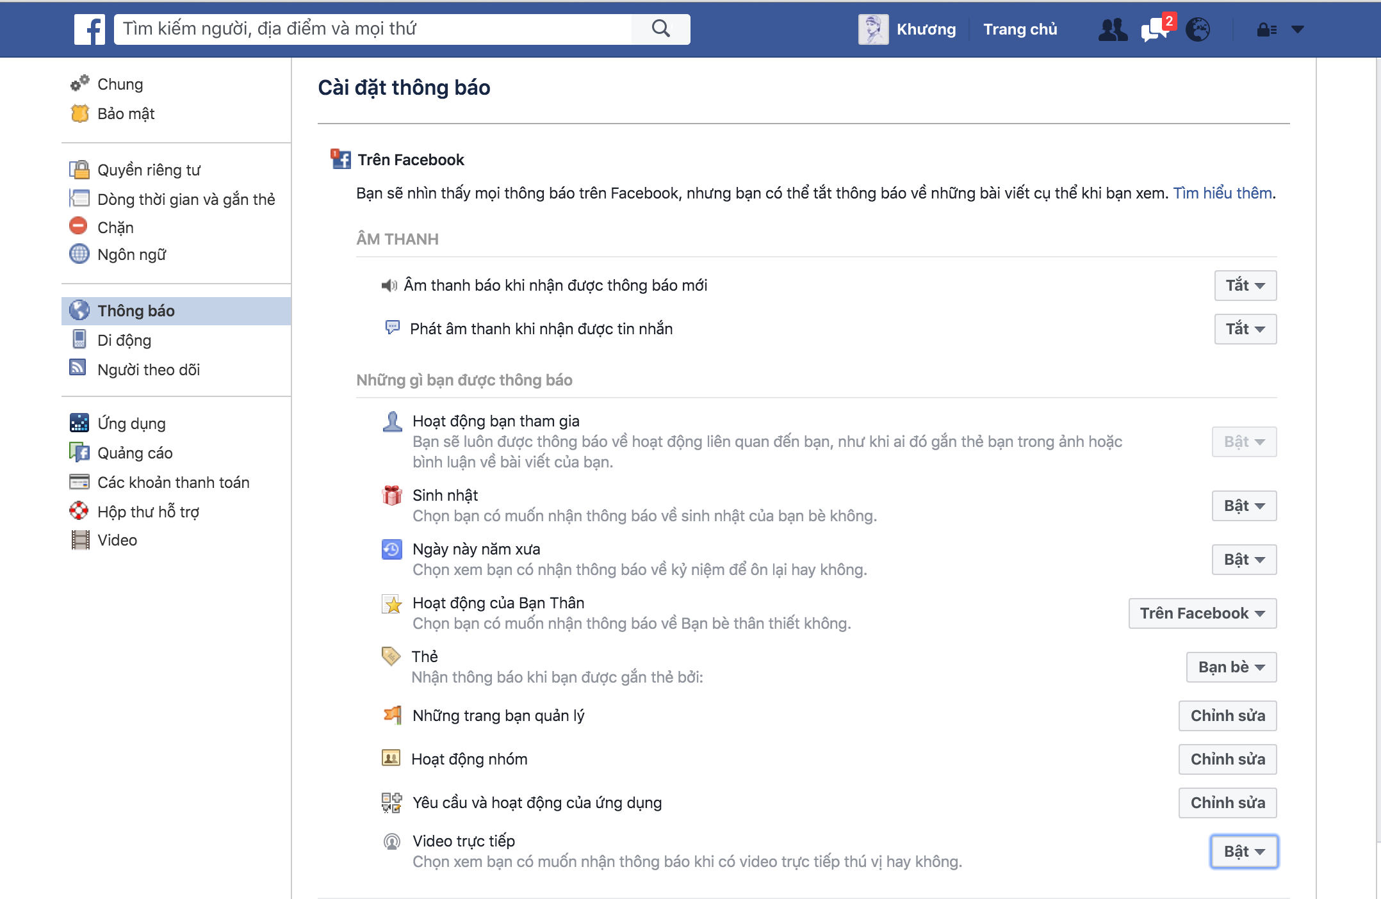Open the messages icon showing 2 notifications

tap(1153, 30)
